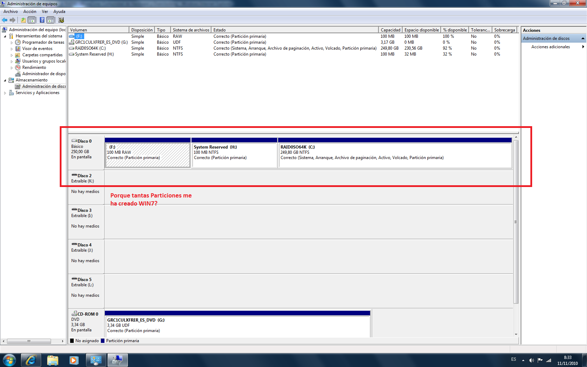Expand the Visor de eventos node
587x367 pixels.
tap(12, 49)
